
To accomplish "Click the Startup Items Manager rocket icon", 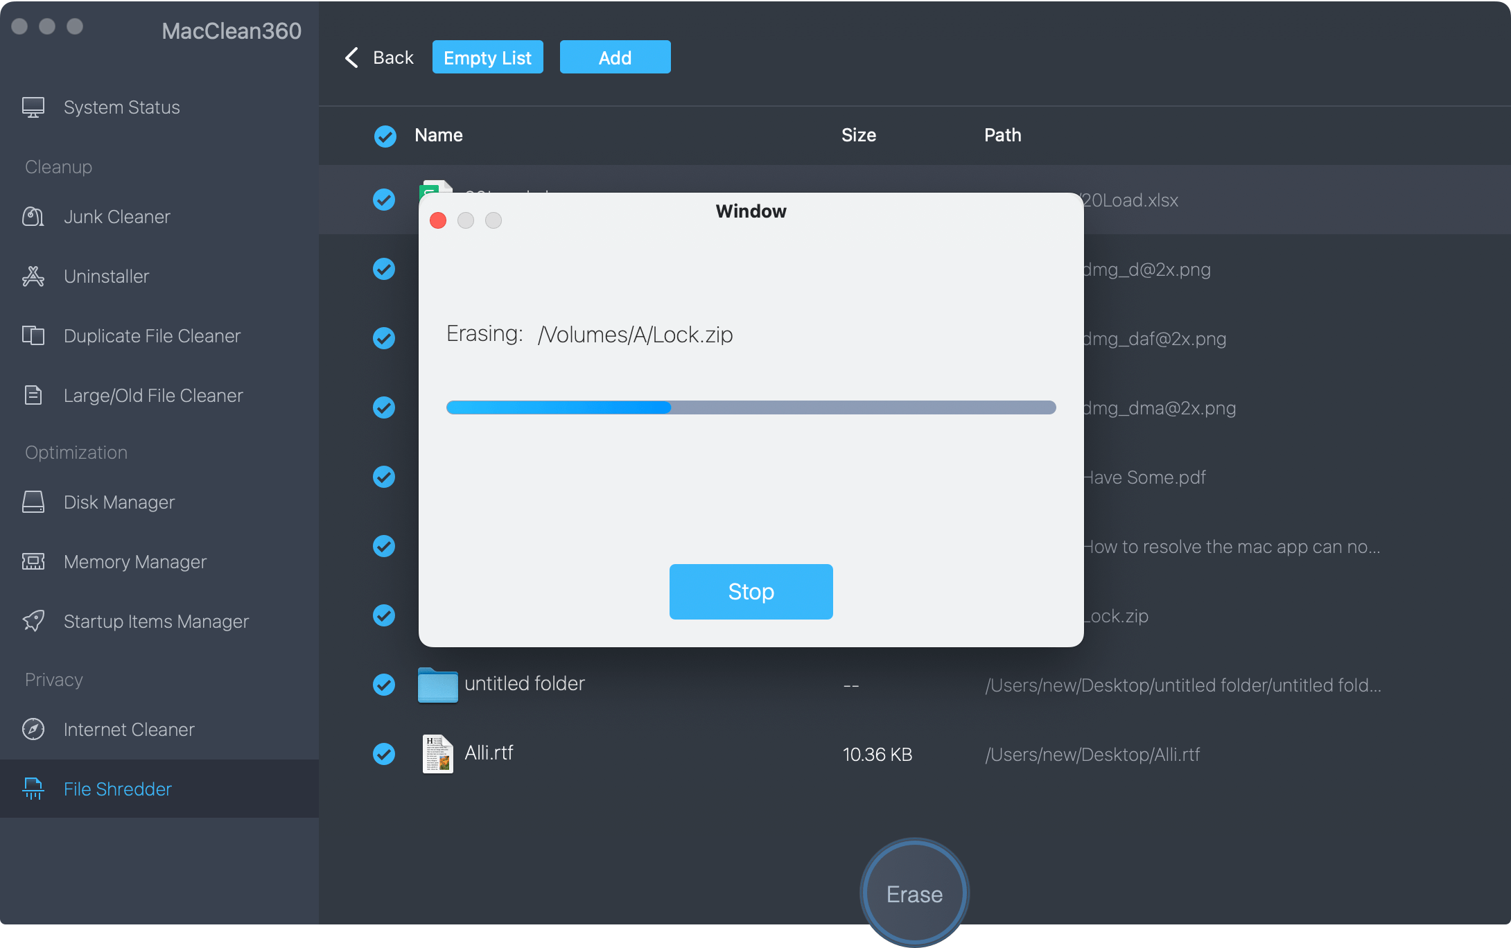I will point(33,622).
